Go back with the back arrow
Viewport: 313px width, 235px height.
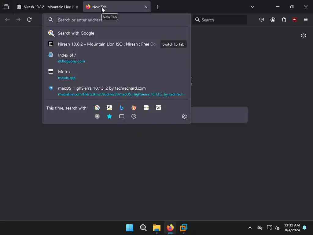(x=7, y=20)
